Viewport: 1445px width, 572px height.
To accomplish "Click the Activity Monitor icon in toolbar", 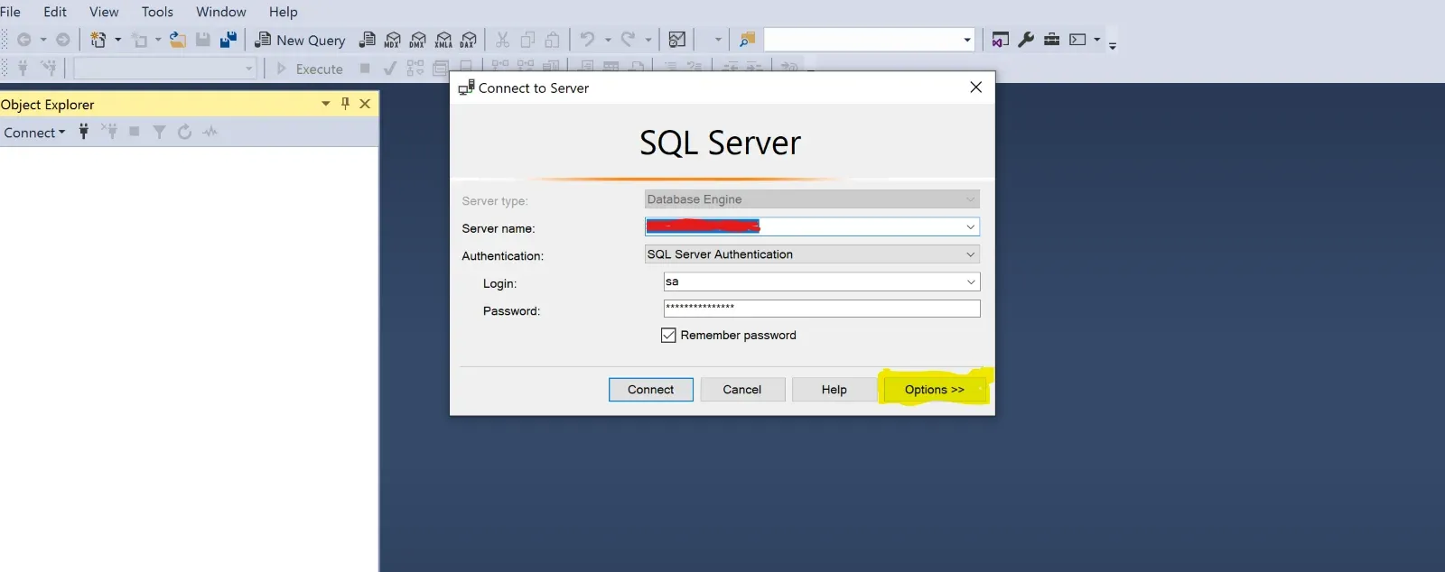I will (677, 40).
